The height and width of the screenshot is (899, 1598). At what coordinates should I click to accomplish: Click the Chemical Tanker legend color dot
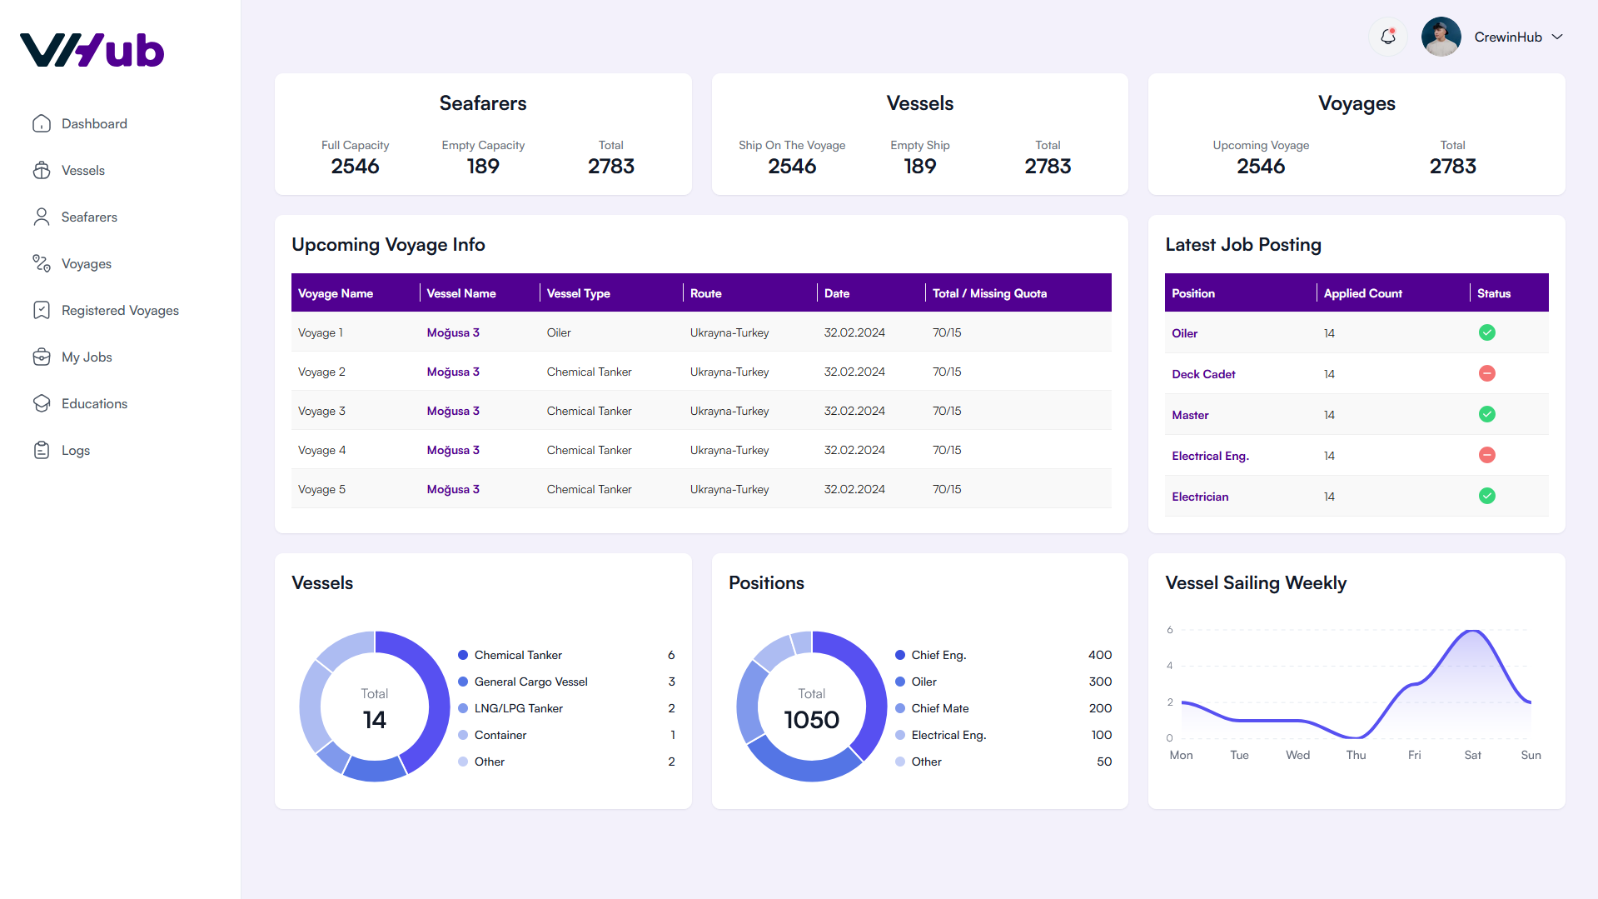(x=463, y=656)
